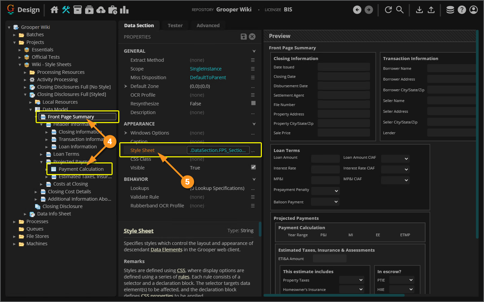
Task: Click the Home icon in the toolbar
Action: click(x=54, y=10)
